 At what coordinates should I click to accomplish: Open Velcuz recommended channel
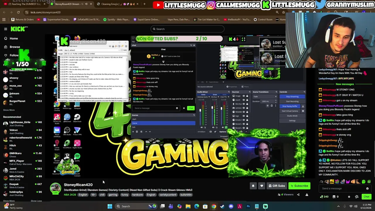pyautogui.click(x=23, y=131)
